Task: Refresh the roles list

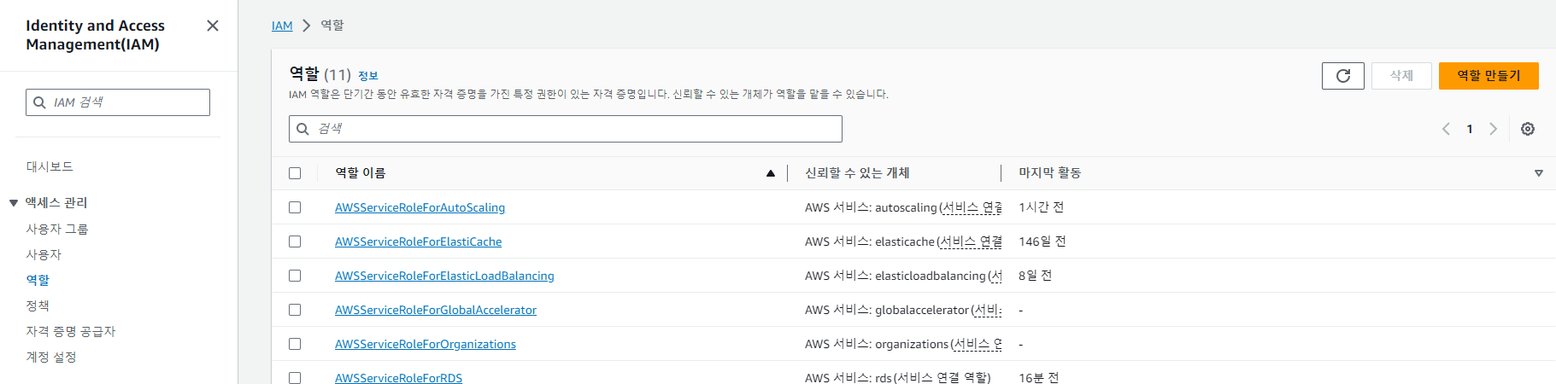Action: coord(1342,76)
